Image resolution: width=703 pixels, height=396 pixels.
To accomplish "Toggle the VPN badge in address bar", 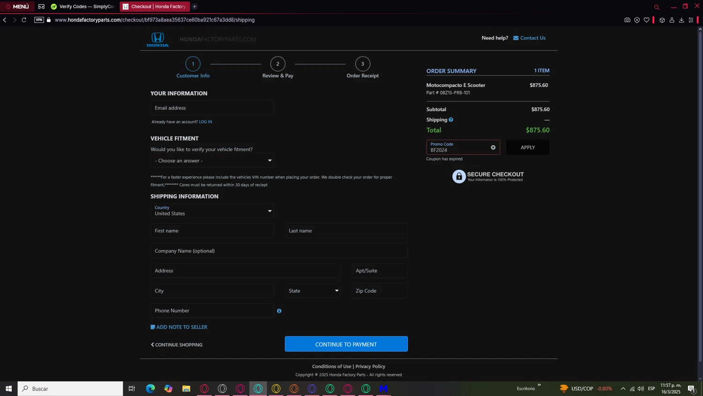I will [39, 20].
